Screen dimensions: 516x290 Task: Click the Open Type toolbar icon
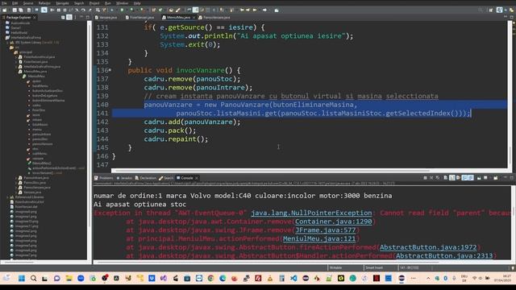pos(171,10)
